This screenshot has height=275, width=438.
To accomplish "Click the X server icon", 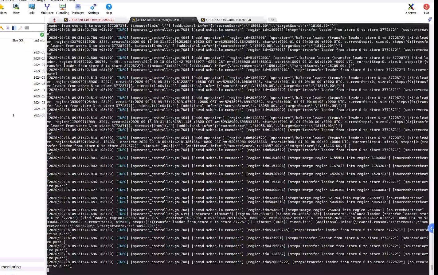I will (411, 9).
